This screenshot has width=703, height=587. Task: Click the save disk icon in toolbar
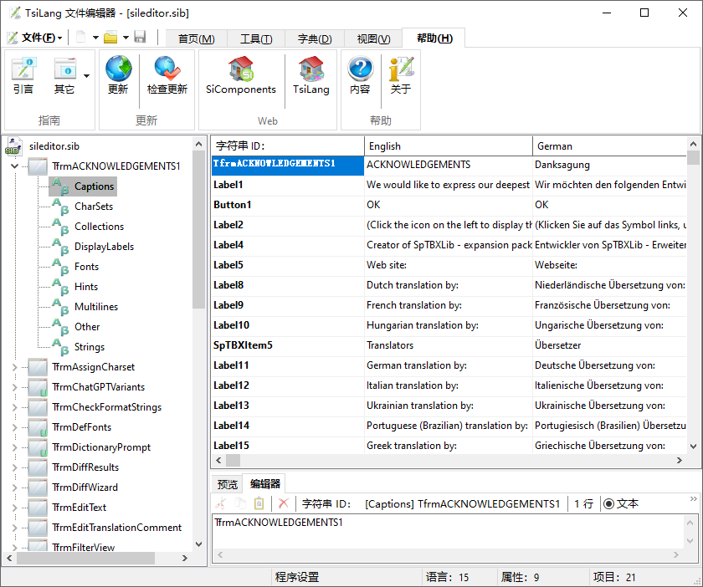point(140,38)
